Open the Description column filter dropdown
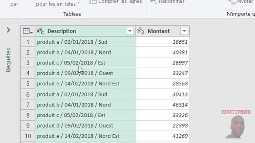This screenshot has width=255, height=143. point(130,31)
